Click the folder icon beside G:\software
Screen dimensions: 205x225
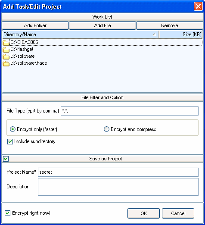[x=6, y=56]
